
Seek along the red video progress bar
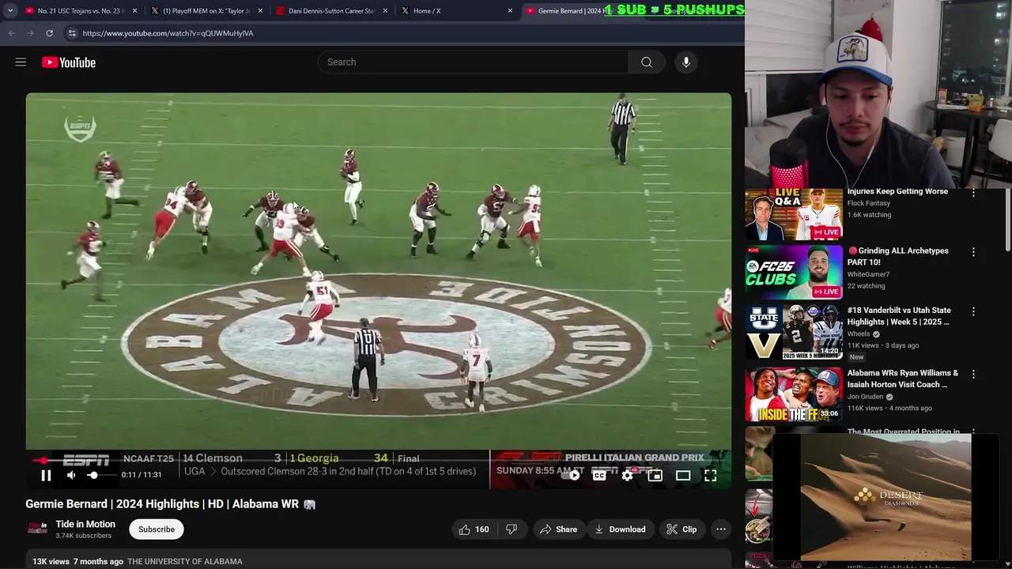(x=378, y=460)
